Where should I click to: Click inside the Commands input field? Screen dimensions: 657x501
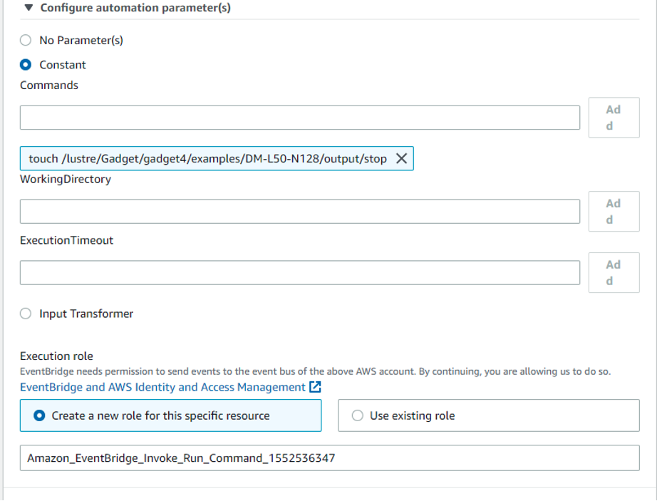(x=299, y=117)
